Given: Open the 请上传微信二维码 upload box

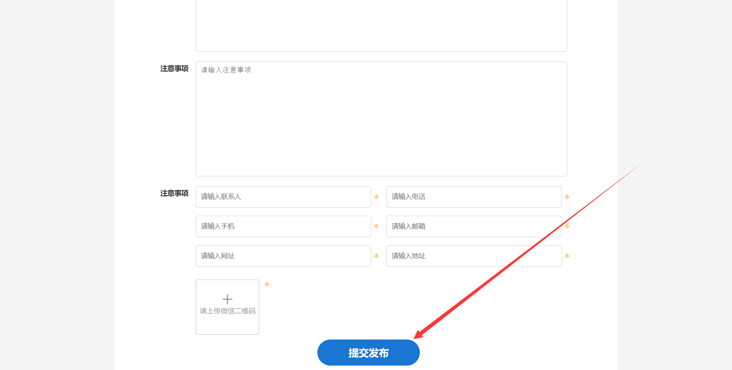Looking at the screenshot, I should (x=227, y=307).
